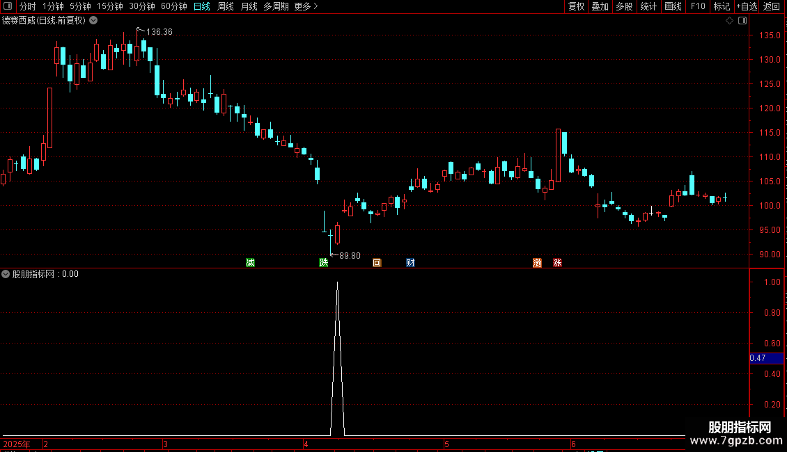Image resolution: width=787 pixels, height=452 pixels.
Task: Click the 0.47 indicator value marker
Action: click(x=766, y=358)
